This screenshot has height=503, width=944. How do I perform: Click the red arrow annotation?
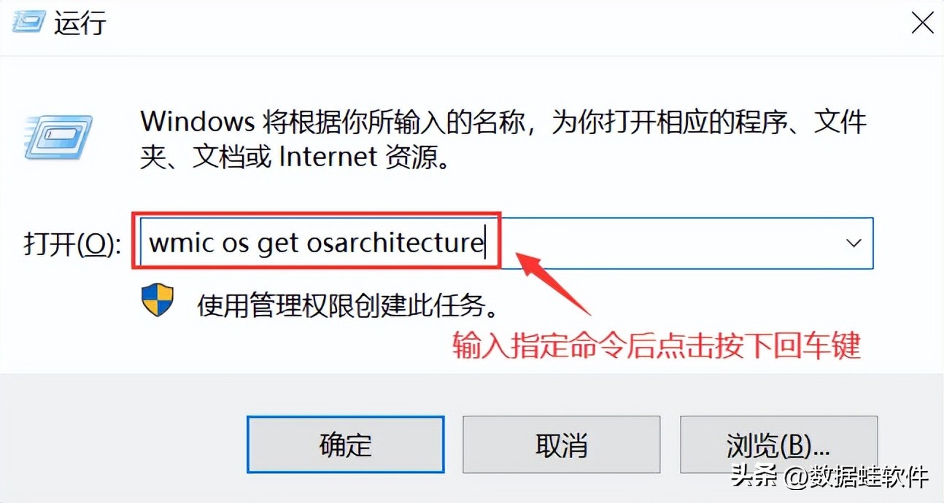click(554, 281)
